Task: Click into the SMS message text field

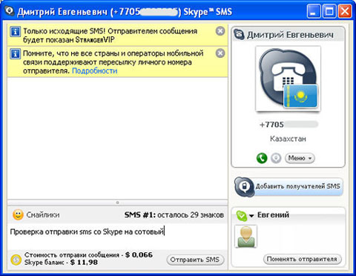Action: pos(117,236)
